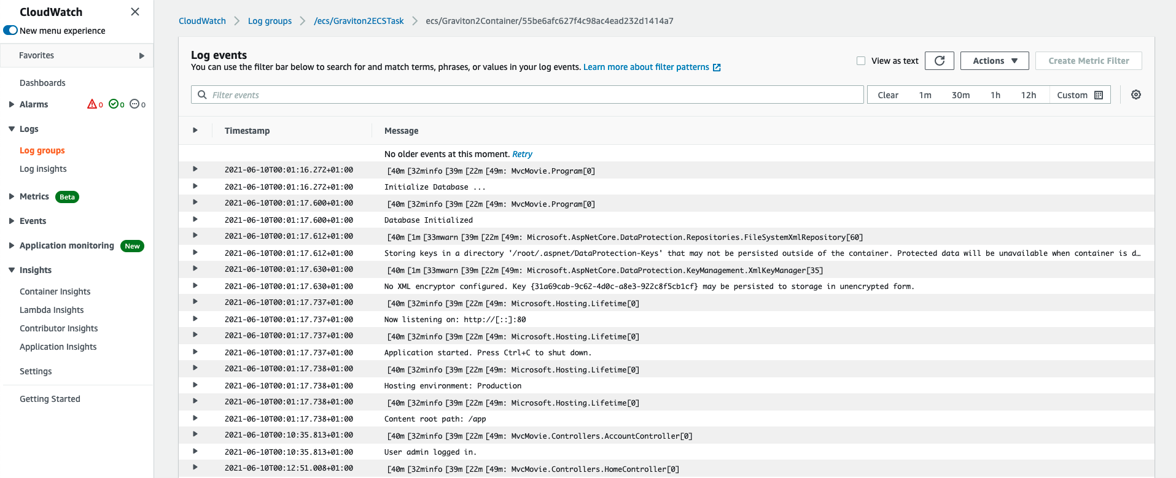Select the 12h time range
Image resolution: width=1176 pixels, height=478 pixels.
1029,95
